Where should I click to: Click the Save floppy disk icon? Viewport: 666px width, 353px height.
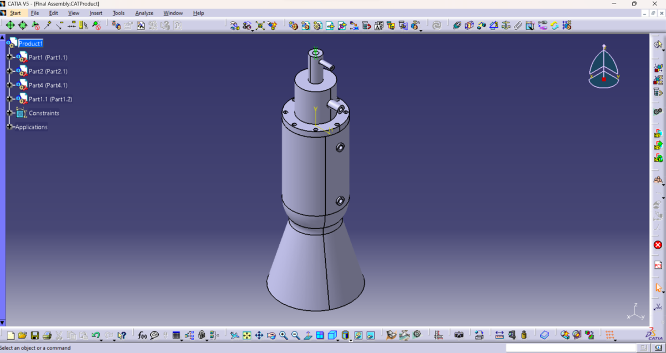(34, 335)
